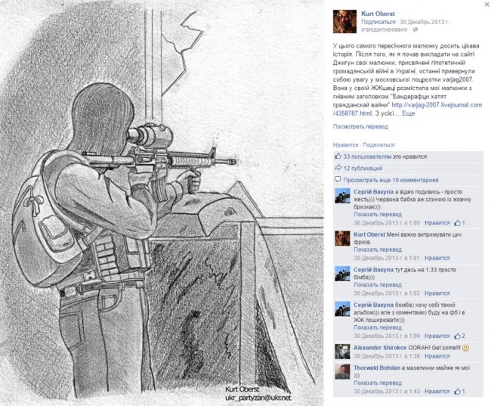The image size is (491, 406).
Task: Open Kurt Oberst name link in header
Action: point(378,14)
